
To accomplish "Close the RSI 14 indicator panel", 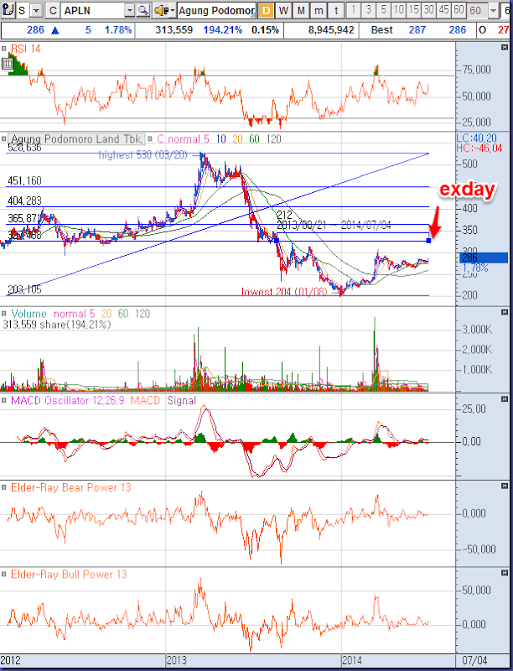I will click(x=505, y=48).
